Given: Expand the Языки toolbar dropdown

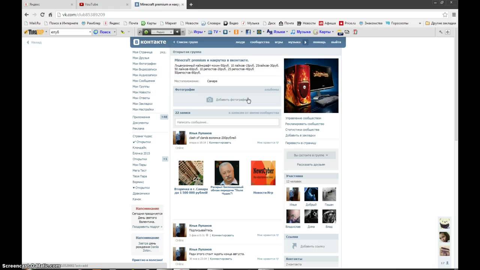Looking at the screenshot, I should 287,32.
